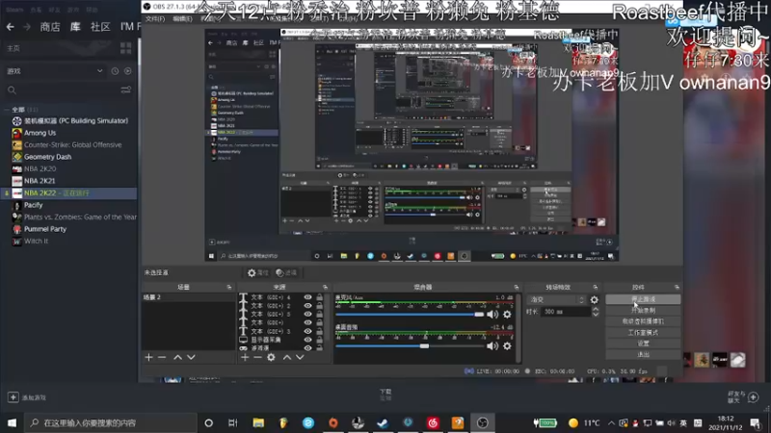Open 麦克风/Aux audio settings gear
This screenshot has height=433, width=771.
pyautogui.click(x=507, y=315)
